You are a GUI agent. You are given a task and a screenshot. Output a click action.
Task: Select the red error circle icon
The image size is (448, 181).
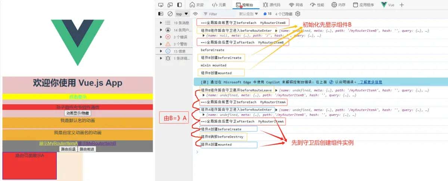pyautogui.click(x=168, y=37)
